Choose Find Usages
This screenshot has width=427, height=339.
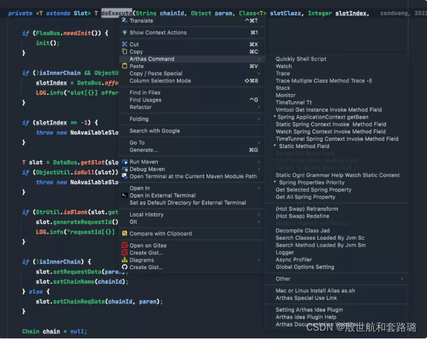pyautogui.click(x=192, y=100)
